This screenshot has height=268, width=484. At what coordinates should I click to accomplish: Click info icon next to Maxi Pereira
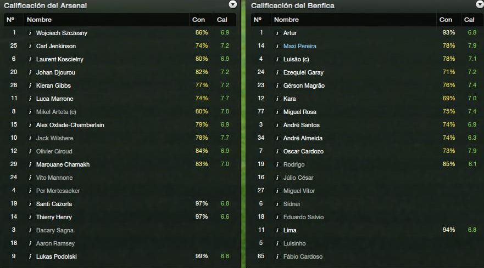(277, 46)
